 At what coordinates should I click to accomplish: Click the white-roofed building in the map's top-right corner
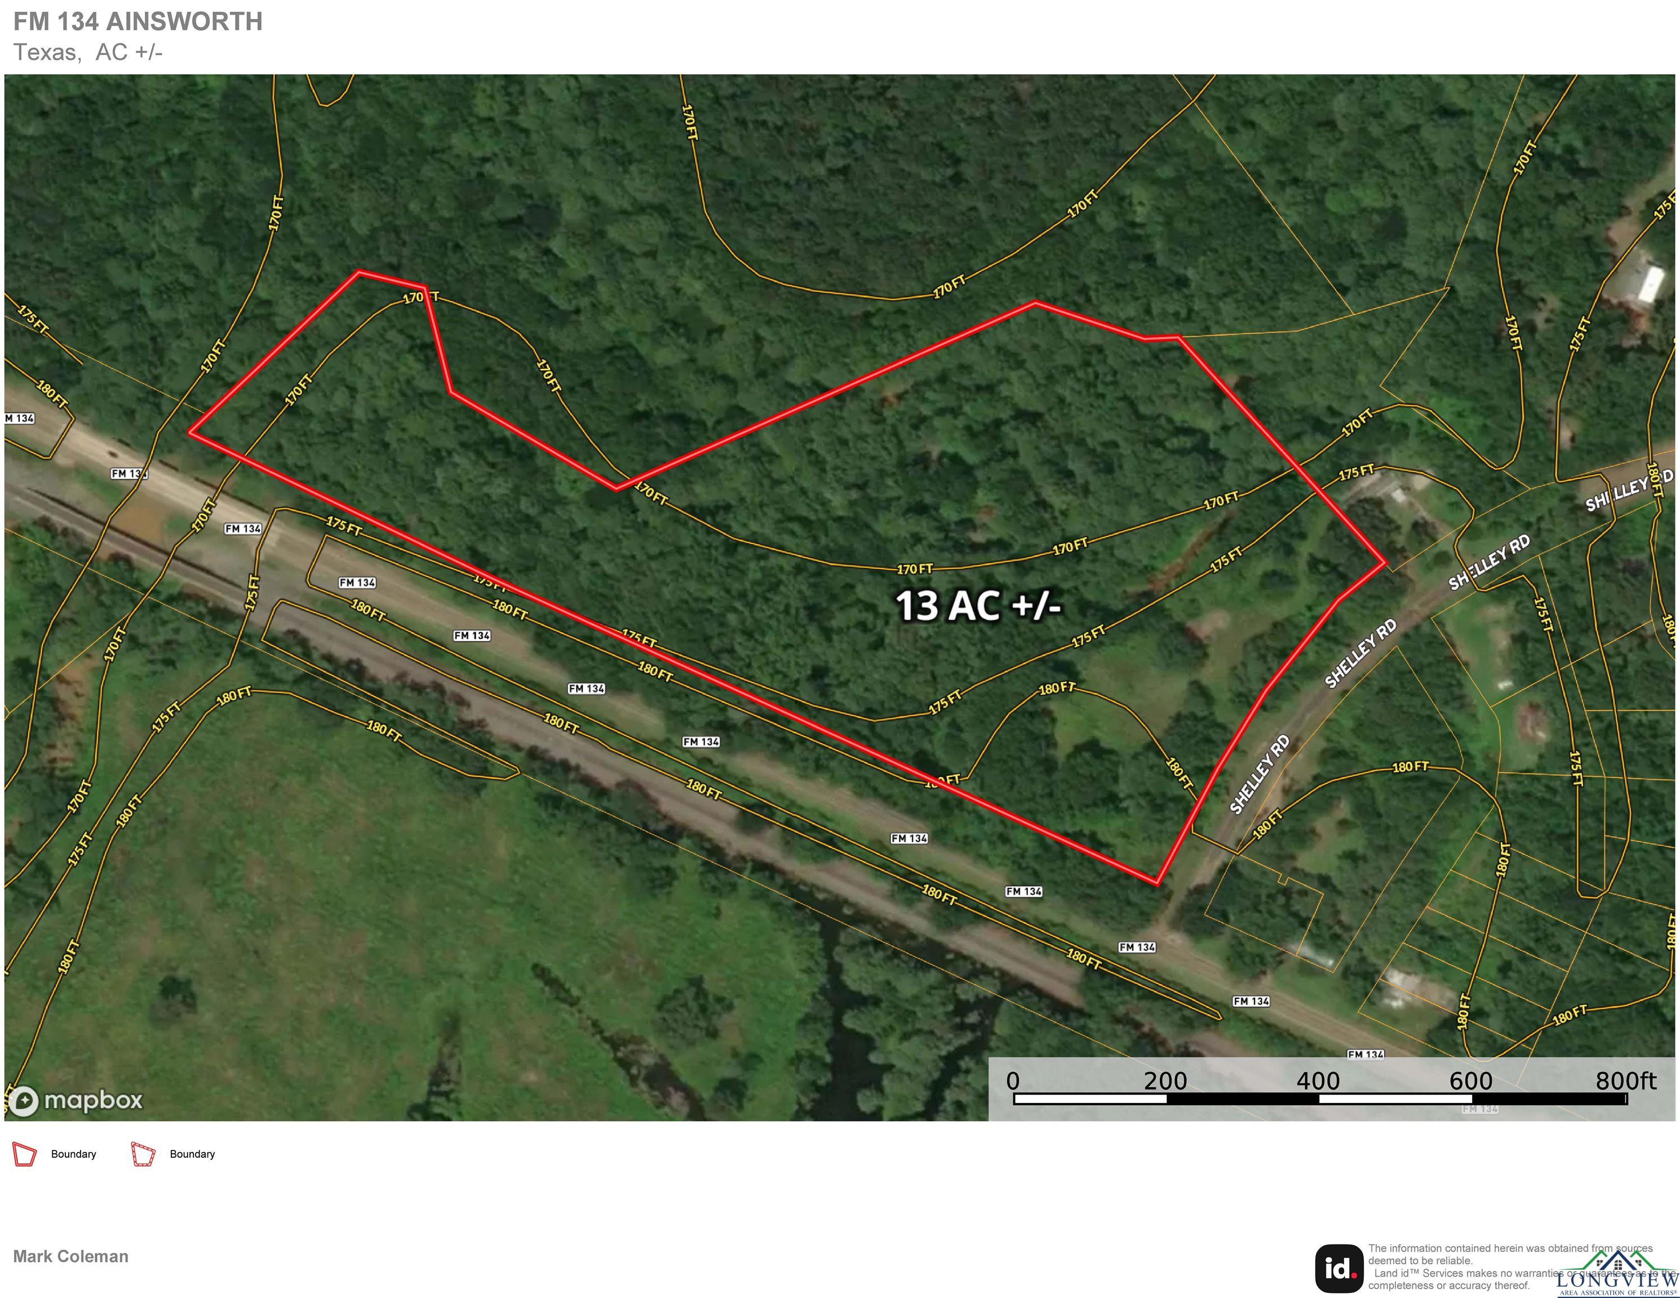click(x=1648, y=284)
